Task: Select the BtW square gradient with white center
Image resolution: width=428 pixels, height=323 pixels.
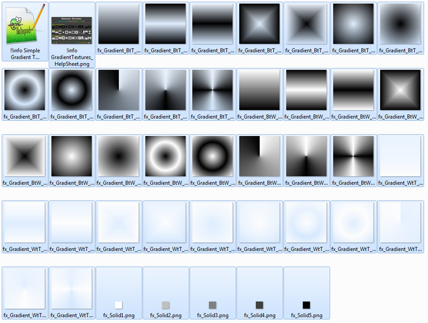Action: point(401,94)
